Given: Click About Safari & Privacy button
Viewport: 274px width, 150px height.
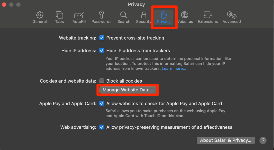Looking at the screenshot, I should pos(226,140).
